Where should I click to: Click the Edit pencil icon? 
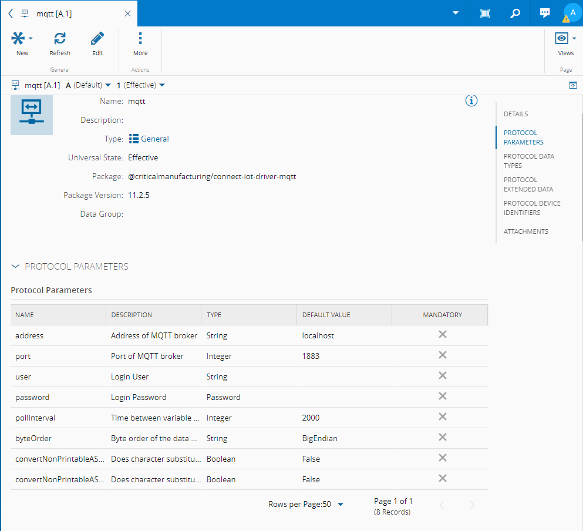97,39
